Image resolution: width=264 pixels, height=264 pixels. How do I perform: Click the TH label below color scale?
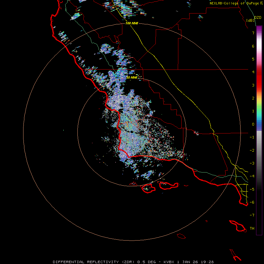pyautogui.click(x=252, y=228)
